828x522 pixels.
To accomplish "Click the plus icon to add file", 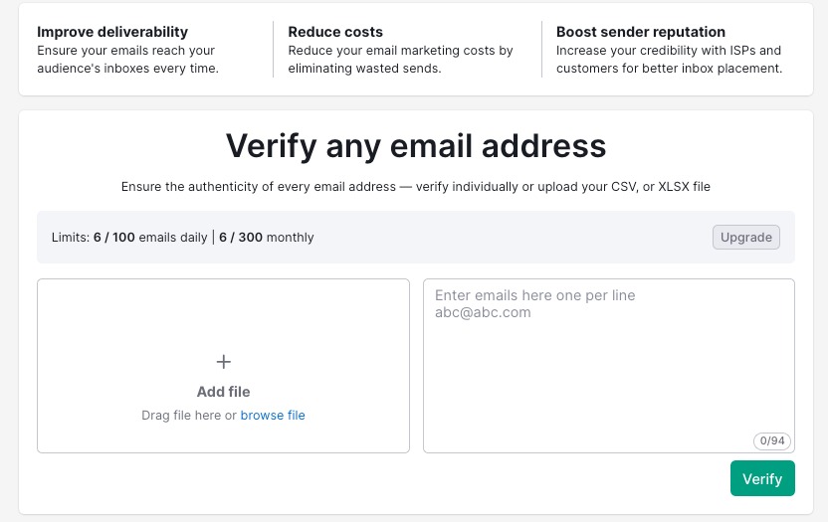I will pos(224,362).
